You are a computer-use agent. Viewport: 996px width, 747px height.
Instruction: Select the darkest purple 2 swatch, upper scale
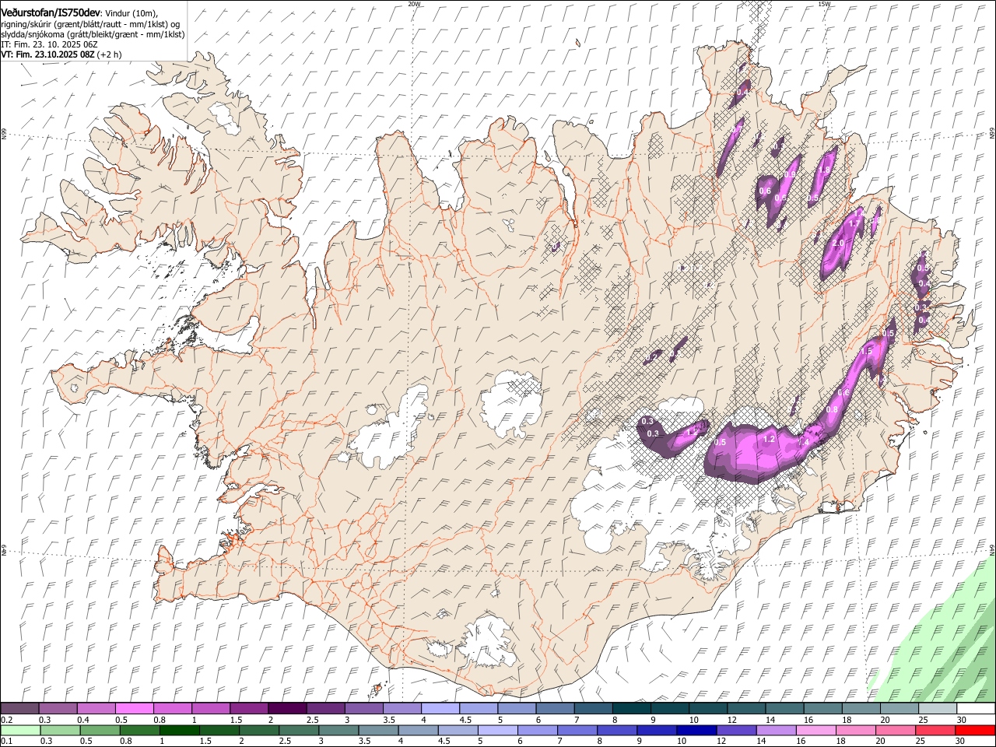pyautogui.click(x=287, y=709)
